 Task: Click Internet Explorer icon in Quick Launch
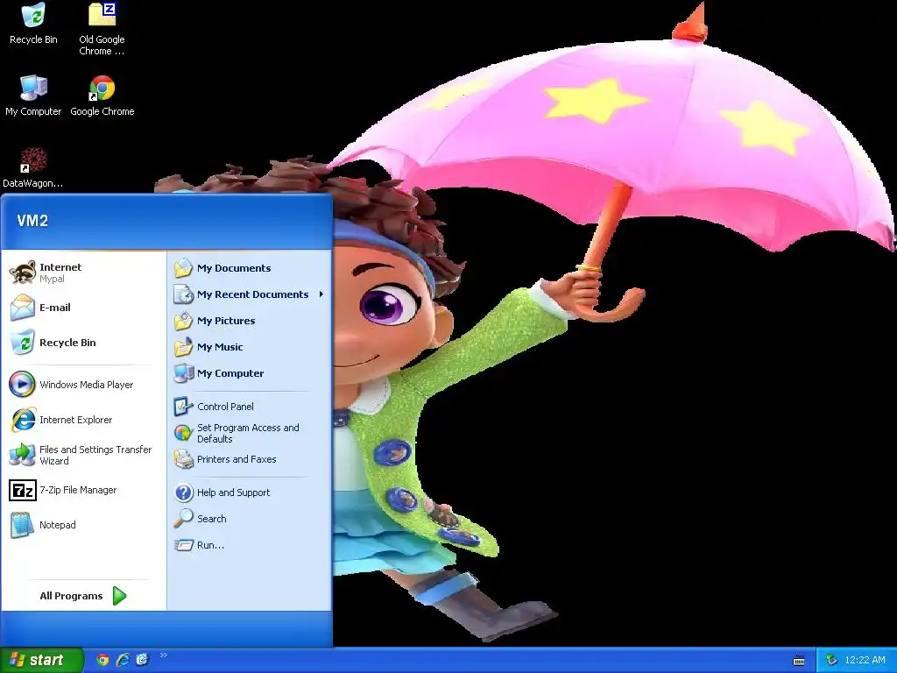click(x=123, y=660)
